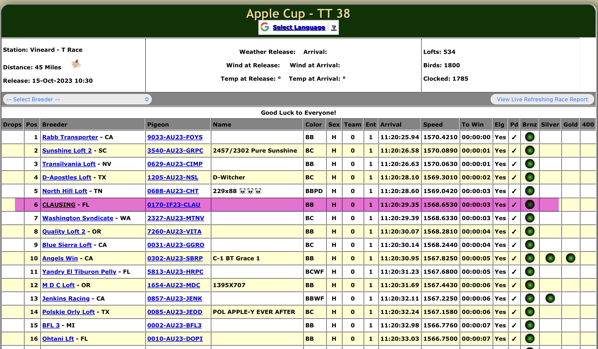Click the dark Brnz dot in the CLAUSING row
This screenshot has height=349, width=598.
click(529, 205)
